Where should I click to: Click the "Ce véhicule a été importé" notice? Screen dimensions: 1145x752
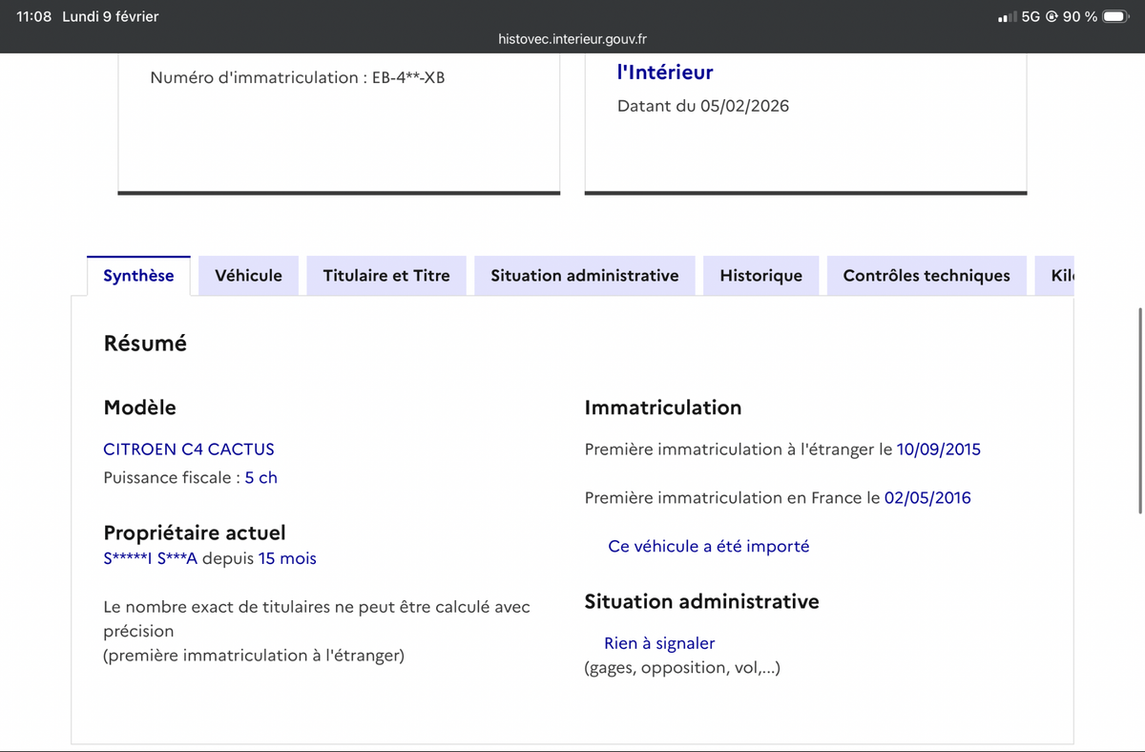[x=708, y=547]
